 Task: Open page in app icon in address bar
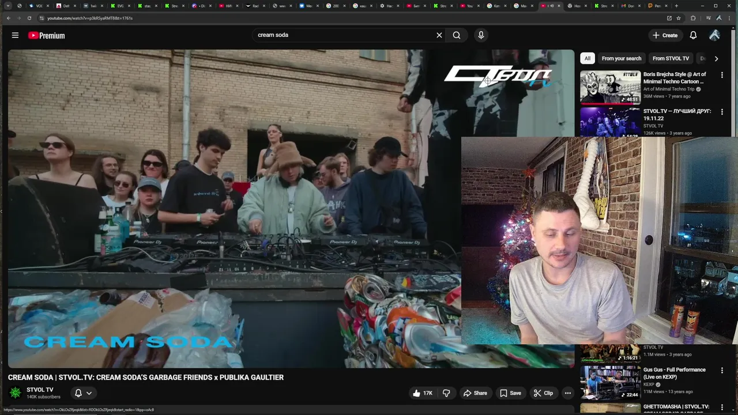669,18
